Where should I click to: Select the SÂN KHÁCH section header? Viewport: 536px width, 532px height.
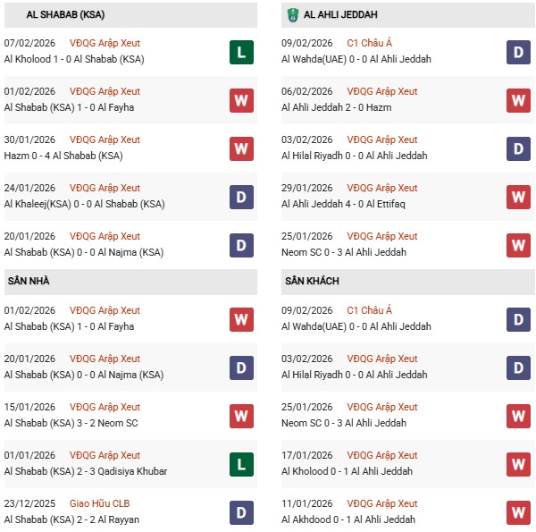pyautogui.click(x=313, y=281)
